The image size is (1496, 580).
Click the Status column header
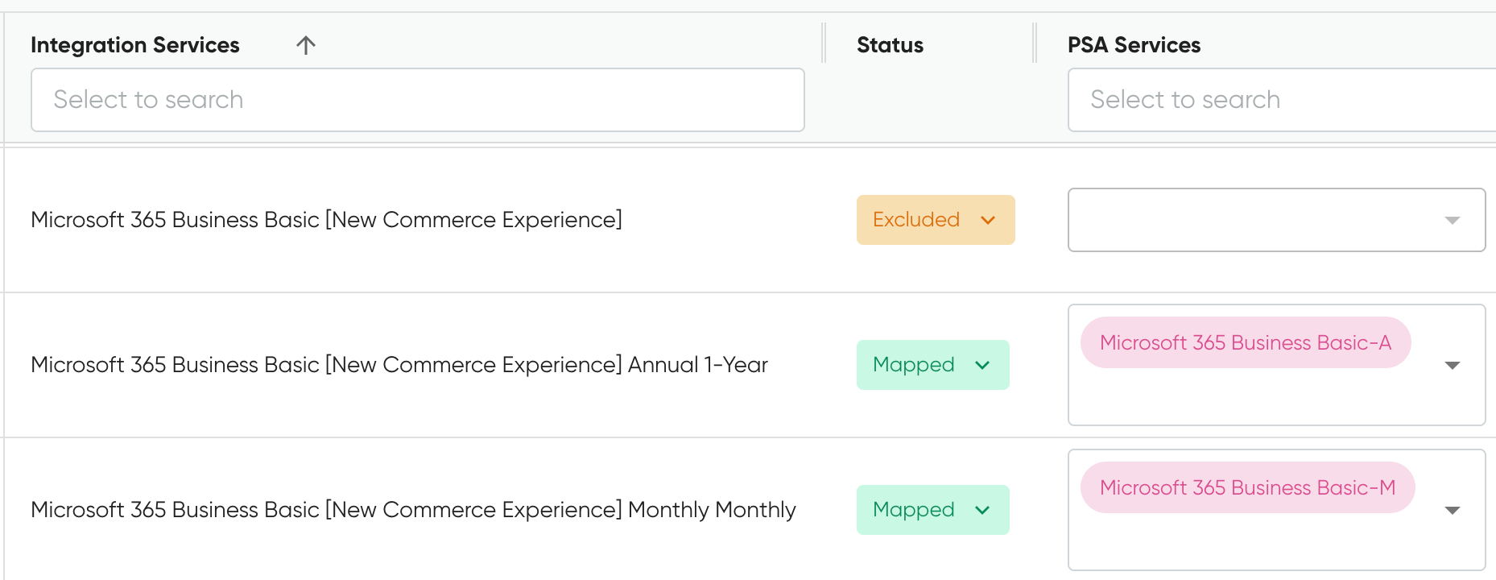(x=890, y=45)
